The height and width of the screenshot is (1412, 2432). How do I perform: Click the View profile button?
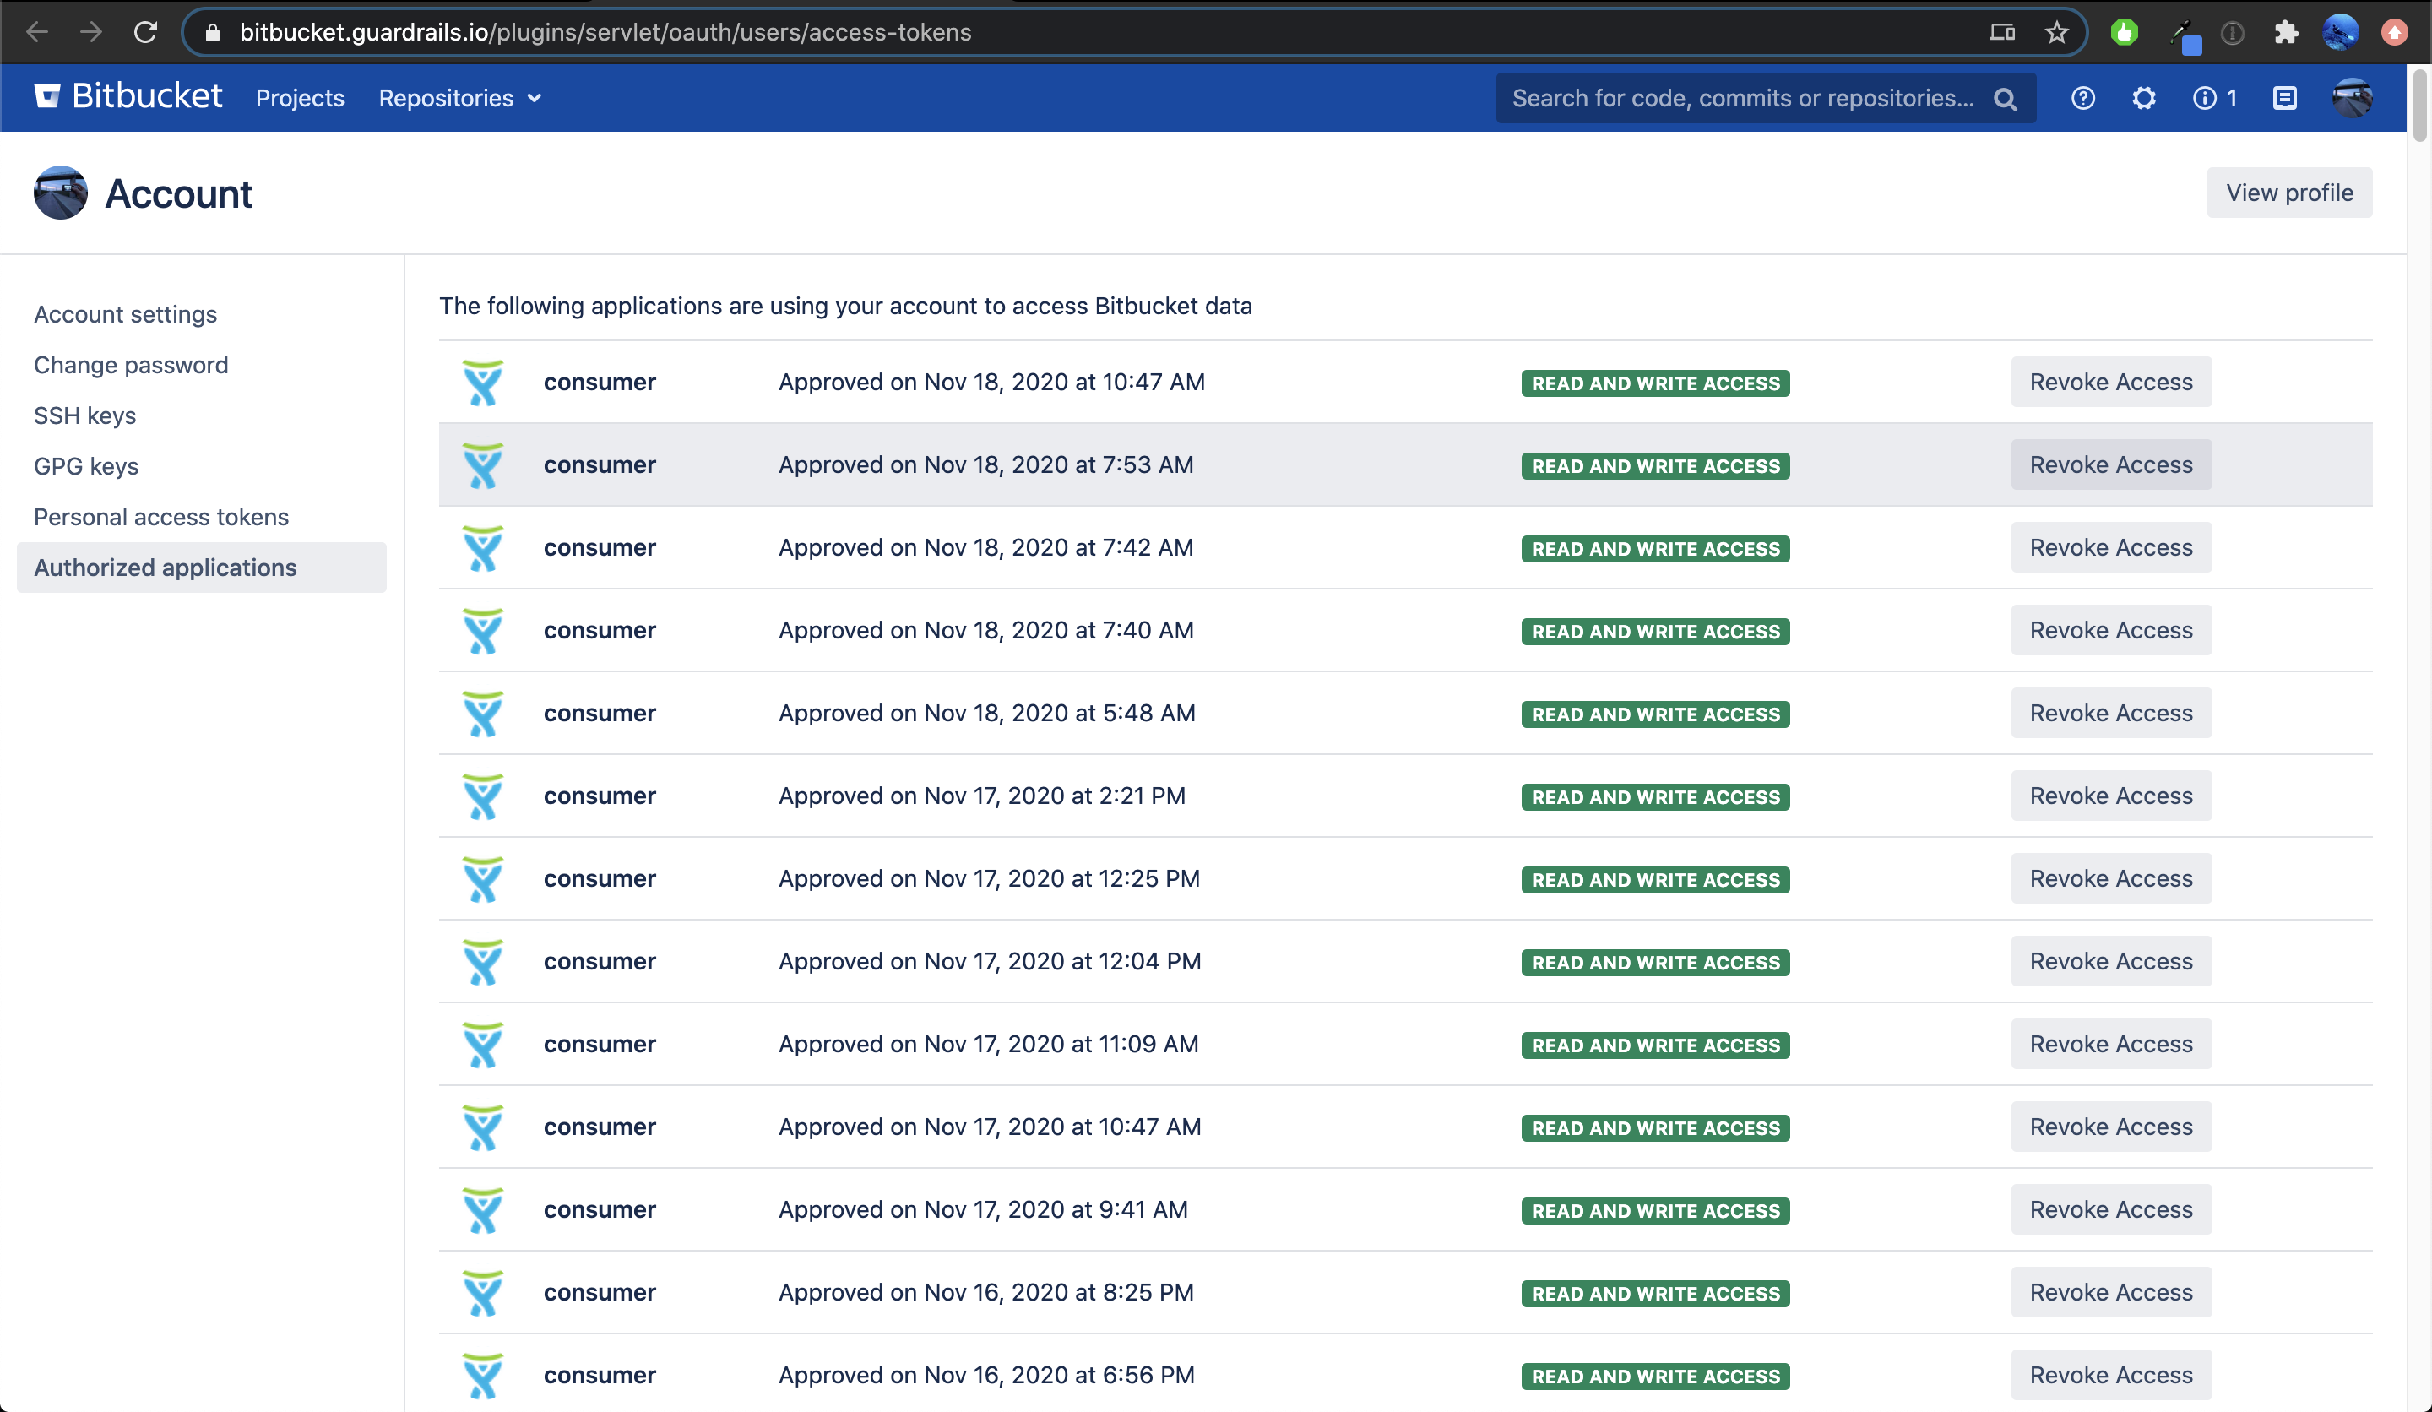click(2289, 192)
